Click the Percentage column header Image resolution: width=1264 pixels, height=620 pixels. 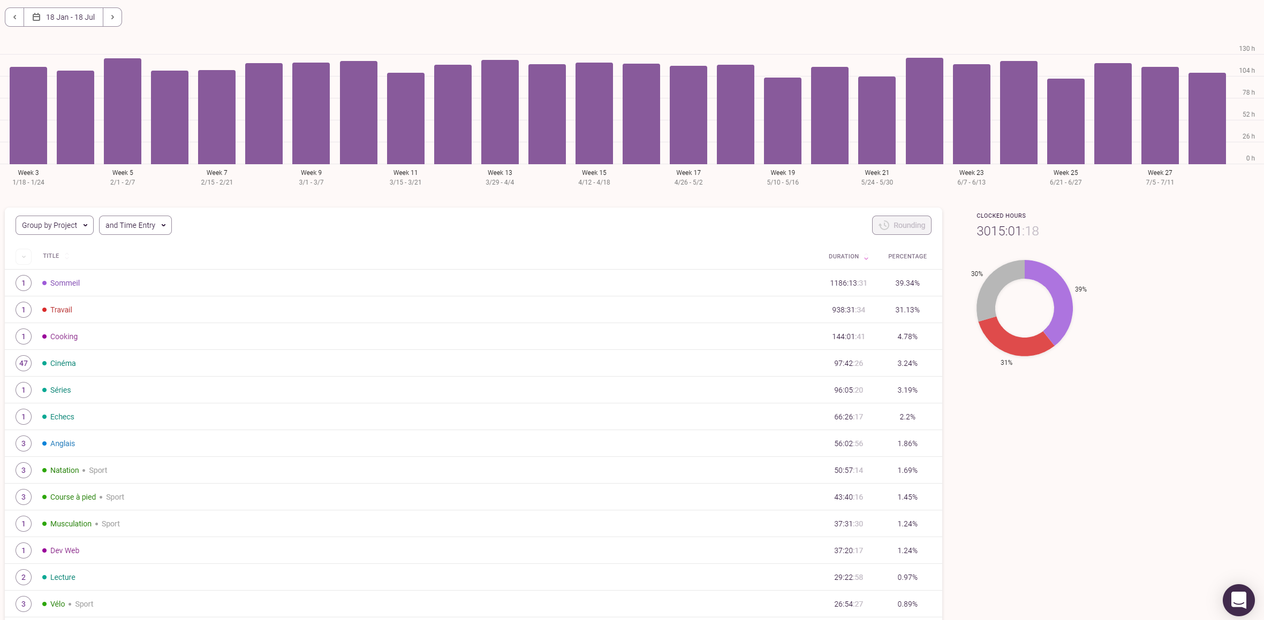[907, 256]
